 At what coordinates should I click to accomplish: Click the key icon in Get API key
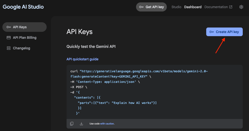pyautogui.click(x=141, y=7)
